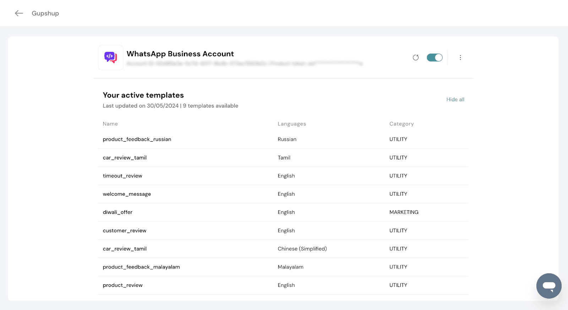Screen dimensions: 568x310
Task: Open the chat support widget
Action: pyautogui.click(x=548, y=285)
